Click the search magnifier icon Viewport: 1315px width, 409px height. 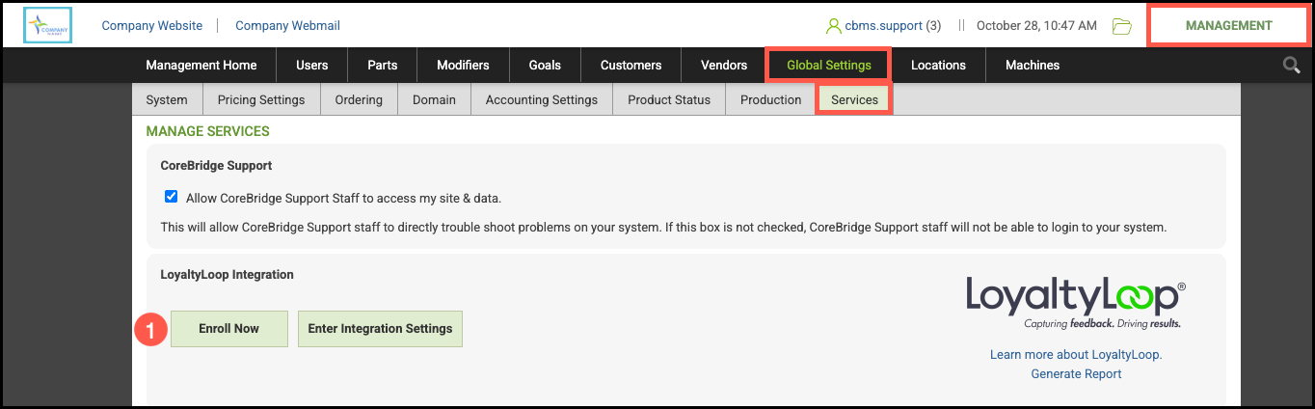click(1291, 65)
